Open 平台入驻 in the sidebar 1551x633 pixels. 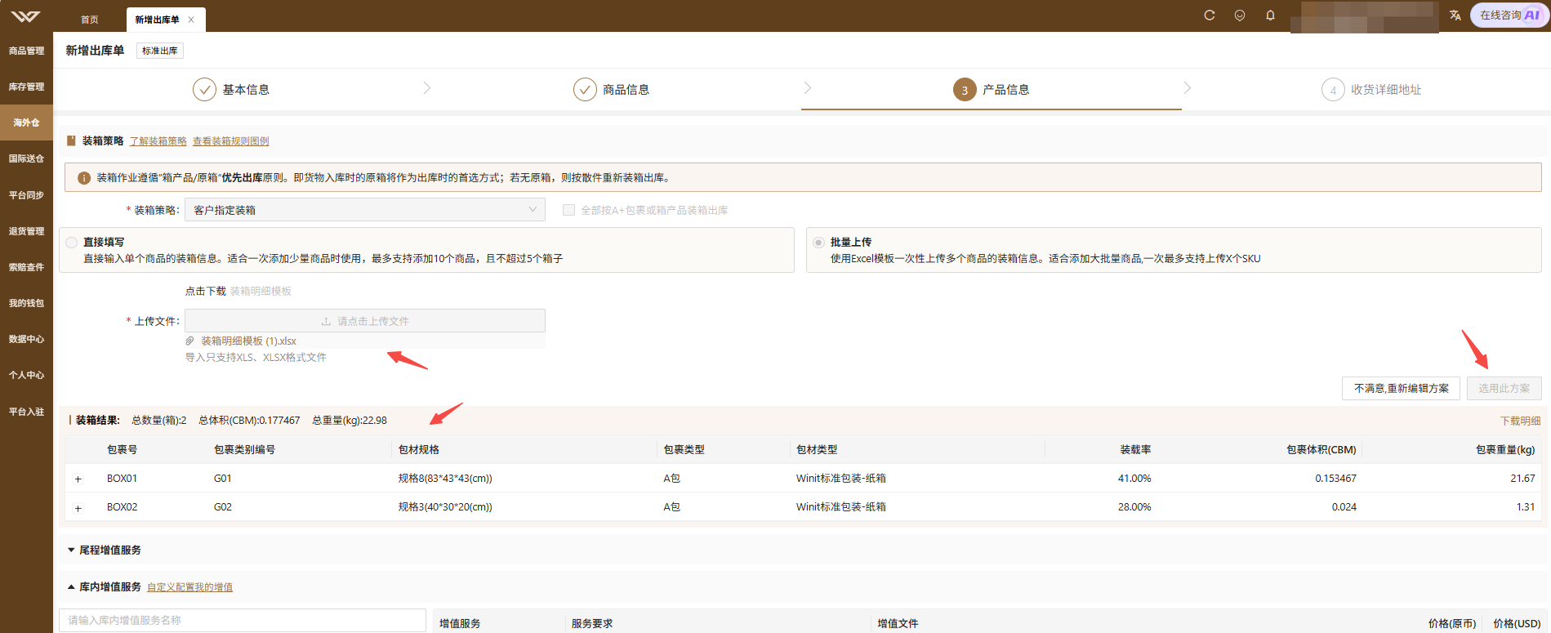26,412
